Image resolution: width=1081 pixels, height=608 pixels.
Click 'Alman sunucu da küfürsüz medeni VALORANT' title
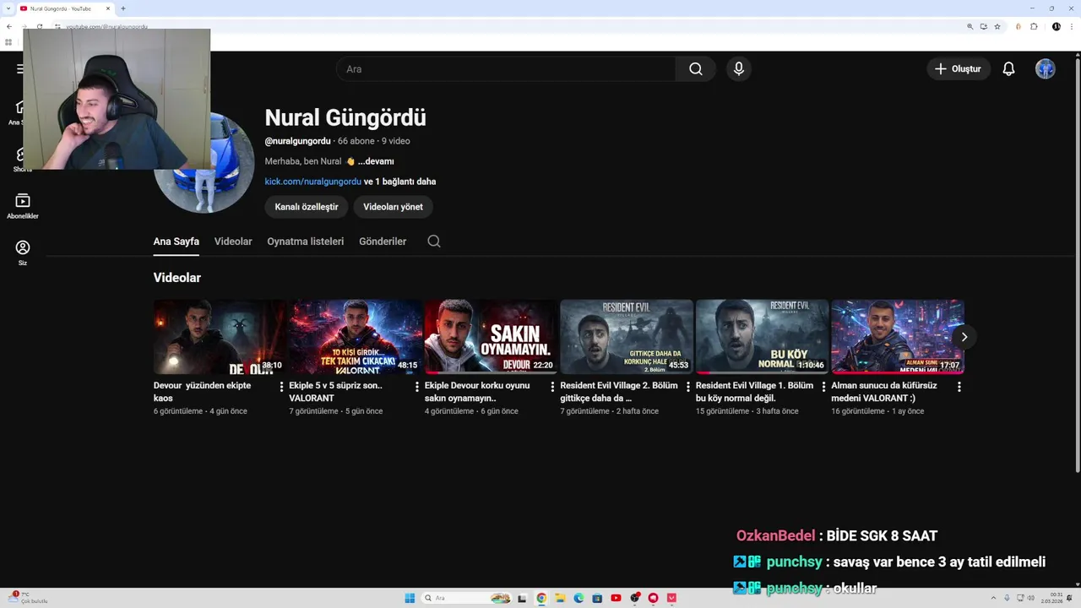[x=884, y=392]
